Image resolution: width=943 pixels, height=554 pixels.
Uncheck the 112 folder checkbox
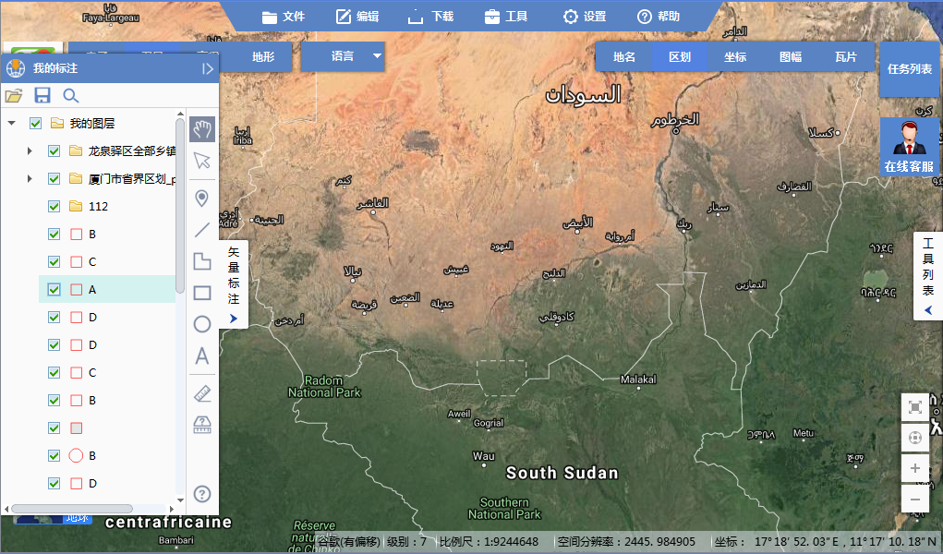pyautogui.click(x=54, y=207)
